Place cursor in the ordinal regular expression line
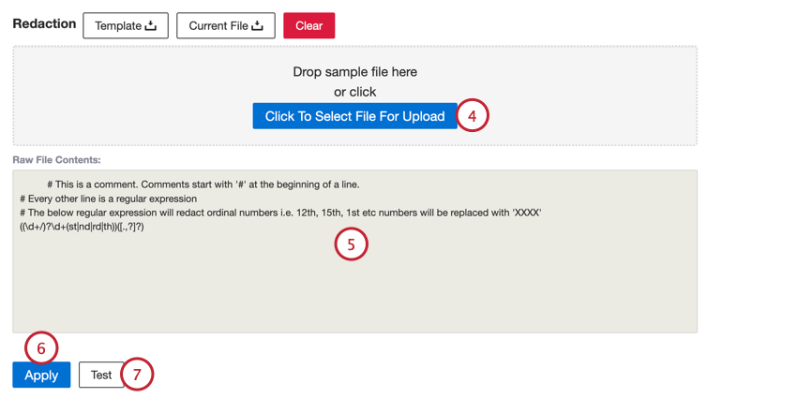Screen dimensions: 797x398 (83, 227)
